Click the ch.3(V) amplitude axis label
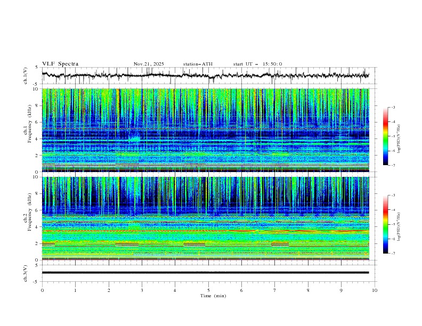 pyautogui.click(x=26, y=273)
